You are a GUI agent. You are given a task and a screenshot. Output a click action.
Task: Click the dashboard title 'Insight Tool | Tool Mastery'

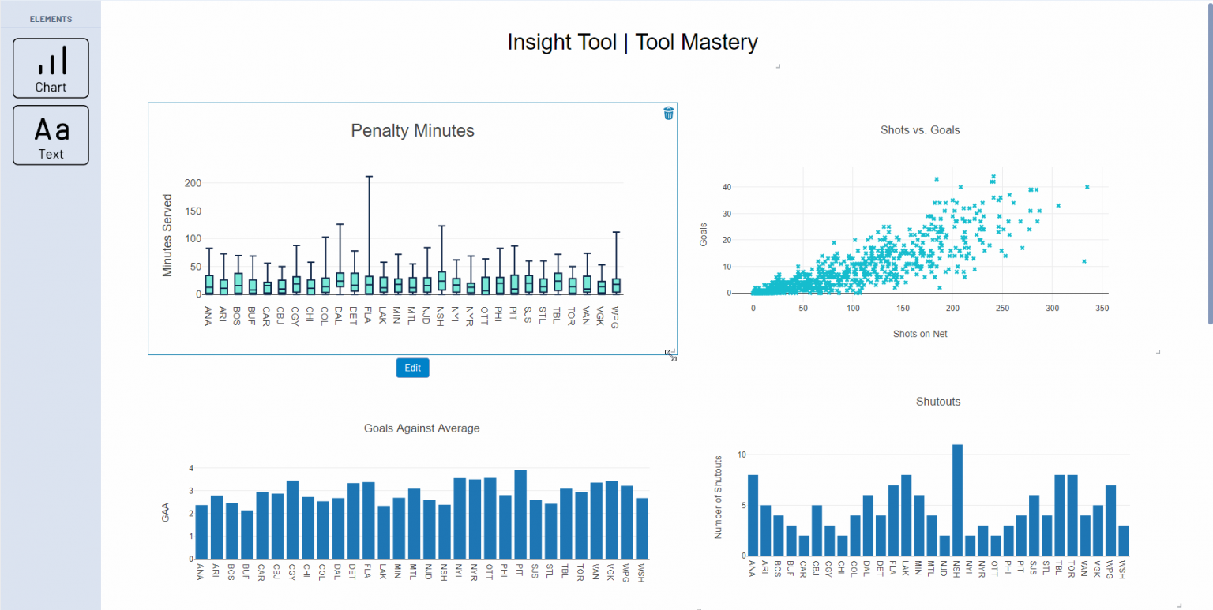(x=633, y=42)
